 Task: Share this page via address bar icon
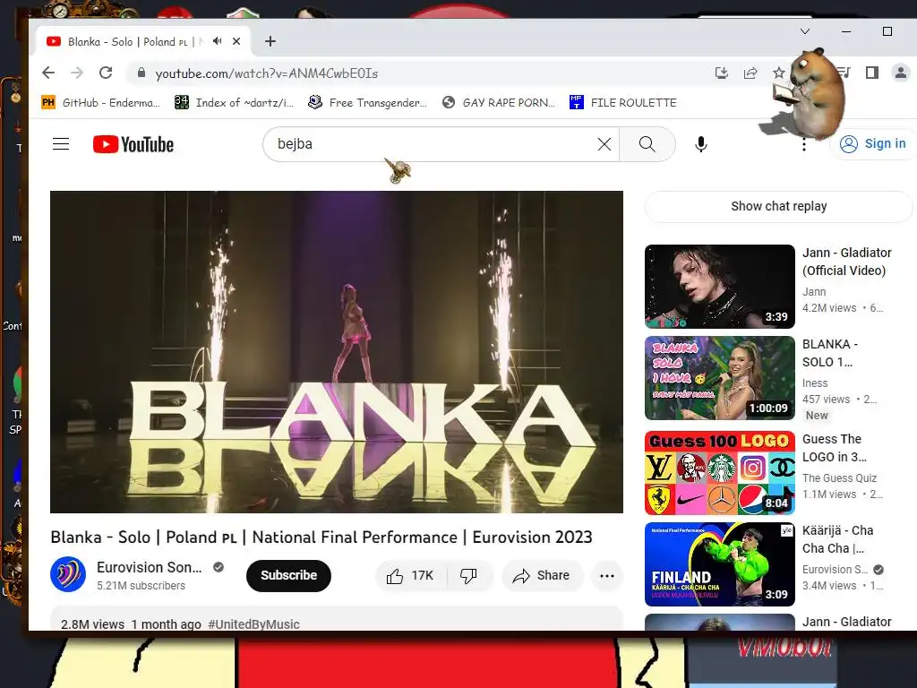pos(750,73)
